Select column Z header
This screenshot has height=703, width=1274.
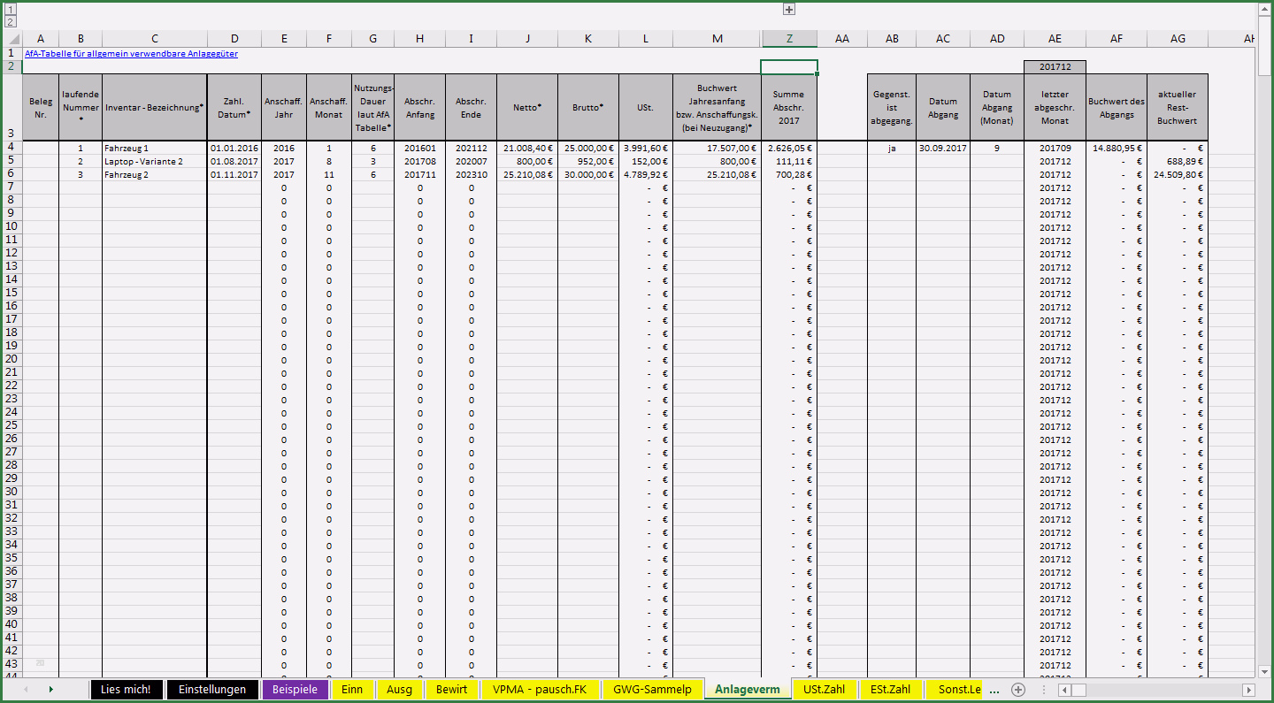(x=788, y=38)
